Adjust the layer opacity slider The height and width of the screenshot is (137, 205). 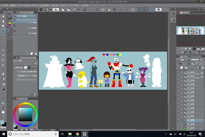pos(195,60)
